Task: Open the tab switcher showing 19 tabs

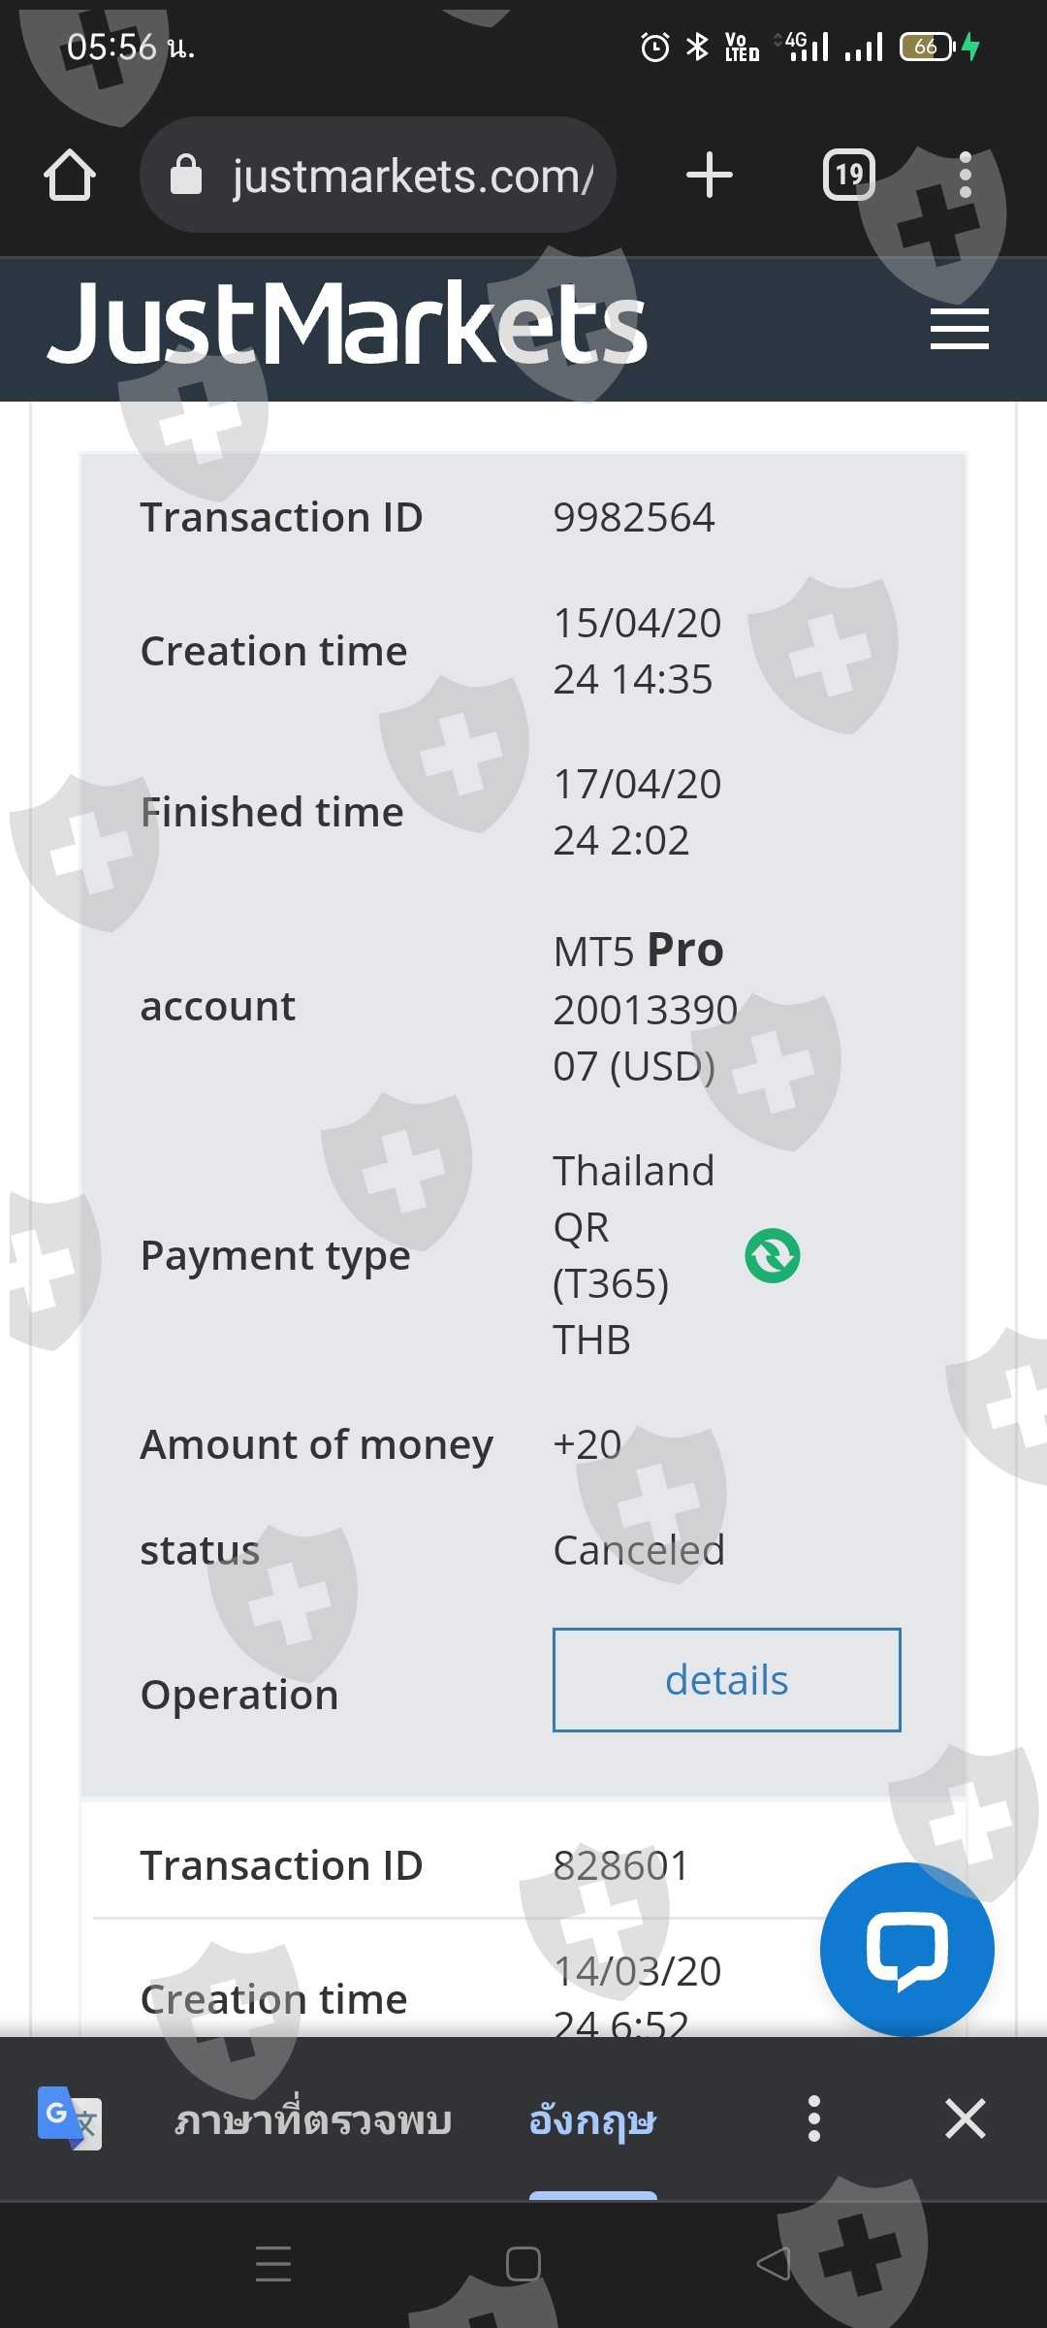Action: [848, 176]
